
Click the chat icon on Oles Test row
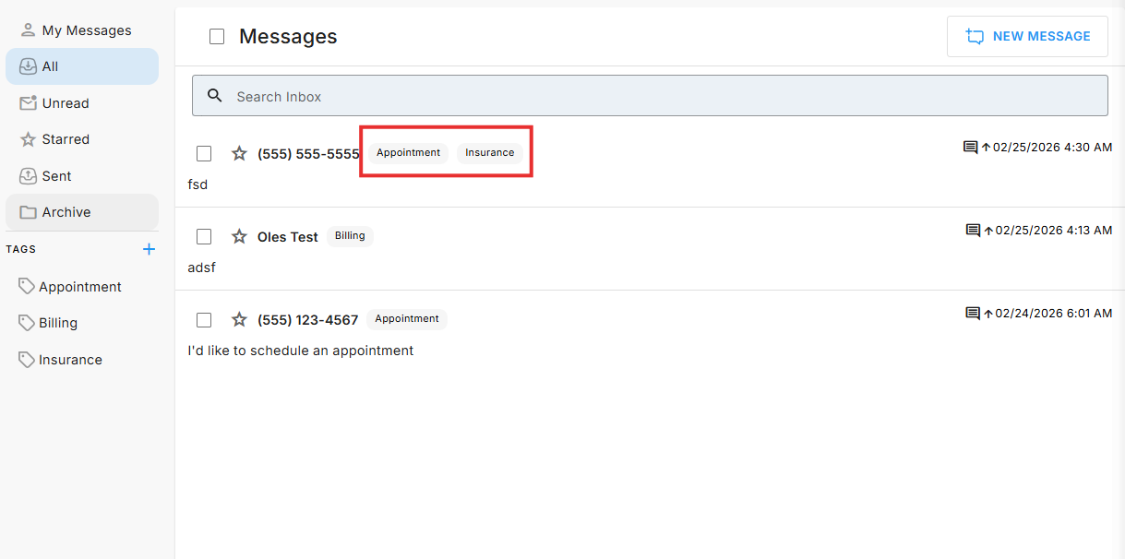972,231
